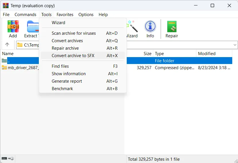Click the Info toolbar icon
Viewport: 238px width, 163px height.
(150, 29)
